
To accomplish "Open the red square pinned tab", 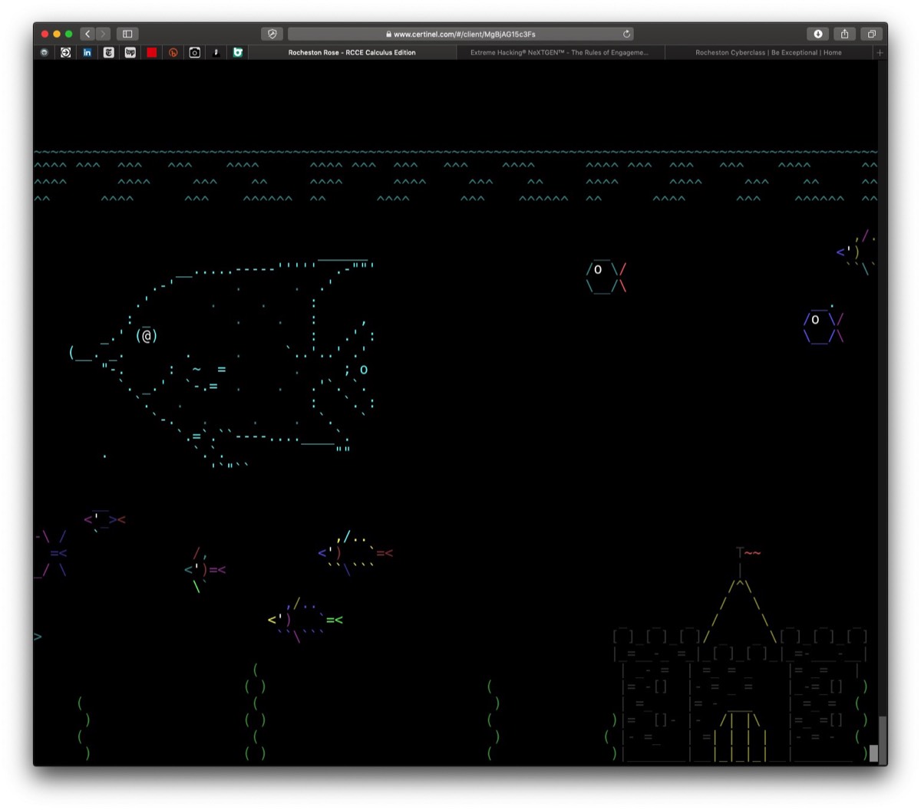I will [x=152, y=52].
